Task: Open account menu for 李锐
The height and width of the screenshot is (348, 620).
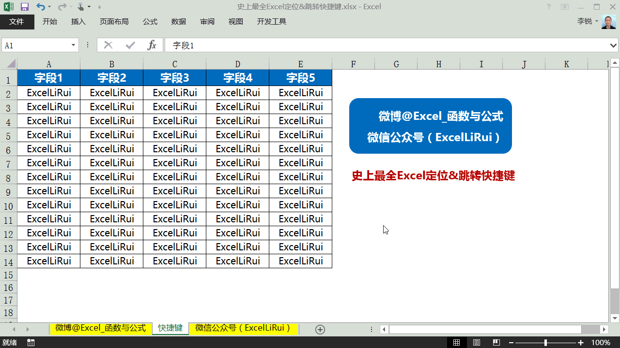Action: click(588, 21)
